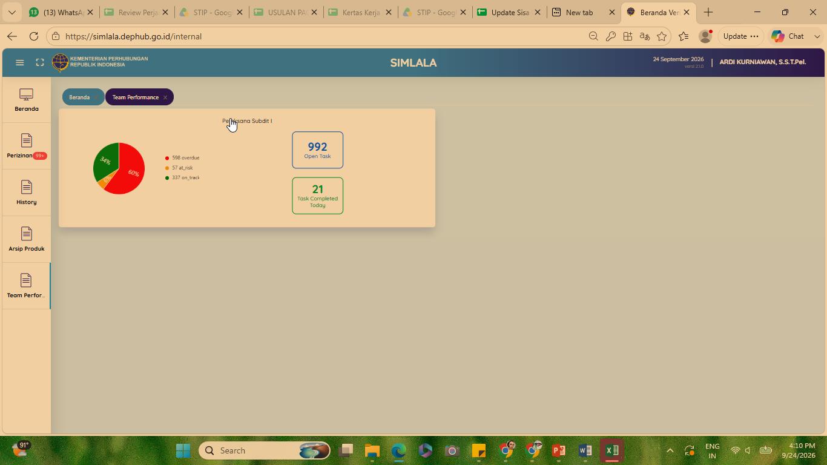Open Arsip Produk in the sidebar

pyautogui.click(x=27, y=240)
